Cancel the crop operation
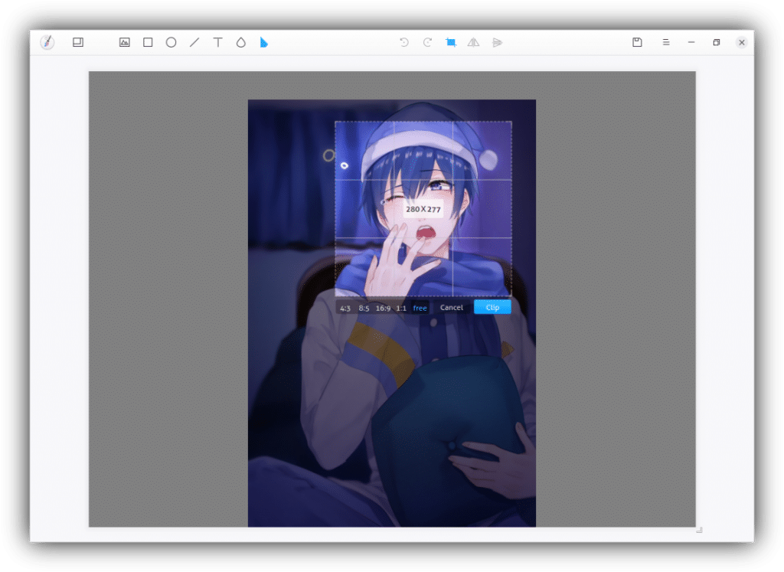Screen dimensions: 784x572 452,308
